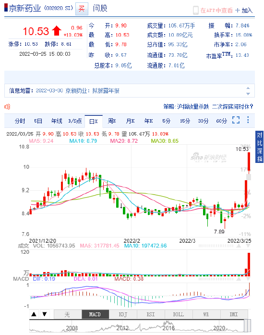The width and height of the screenshot is (264, 335).
Task: Switch to the 30分 minute tab
Action: point(203,121)
